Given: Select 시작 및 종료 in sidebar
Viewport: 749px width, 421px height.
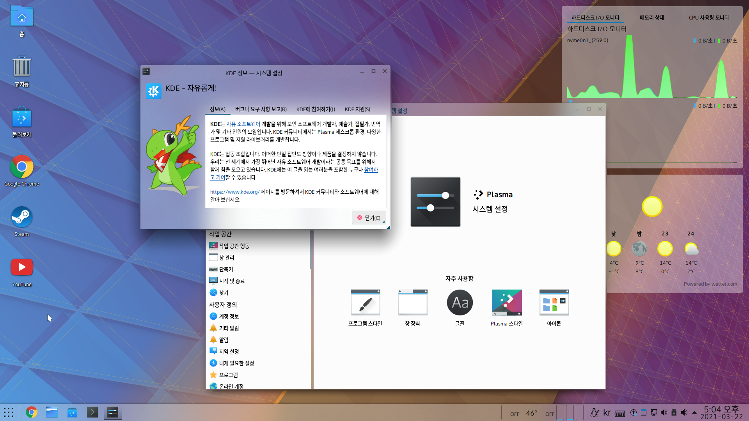Looking at the screenshot, I should [x=232, y=281].
